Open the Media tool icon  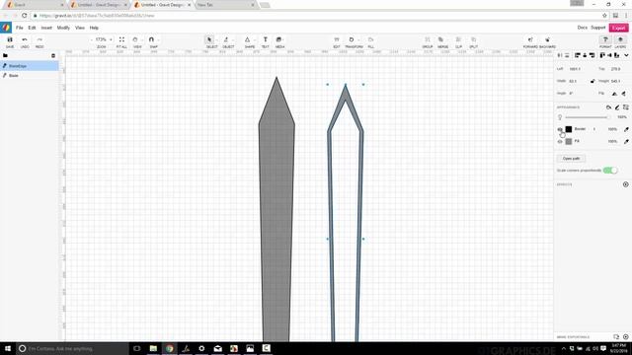(278, 39)
